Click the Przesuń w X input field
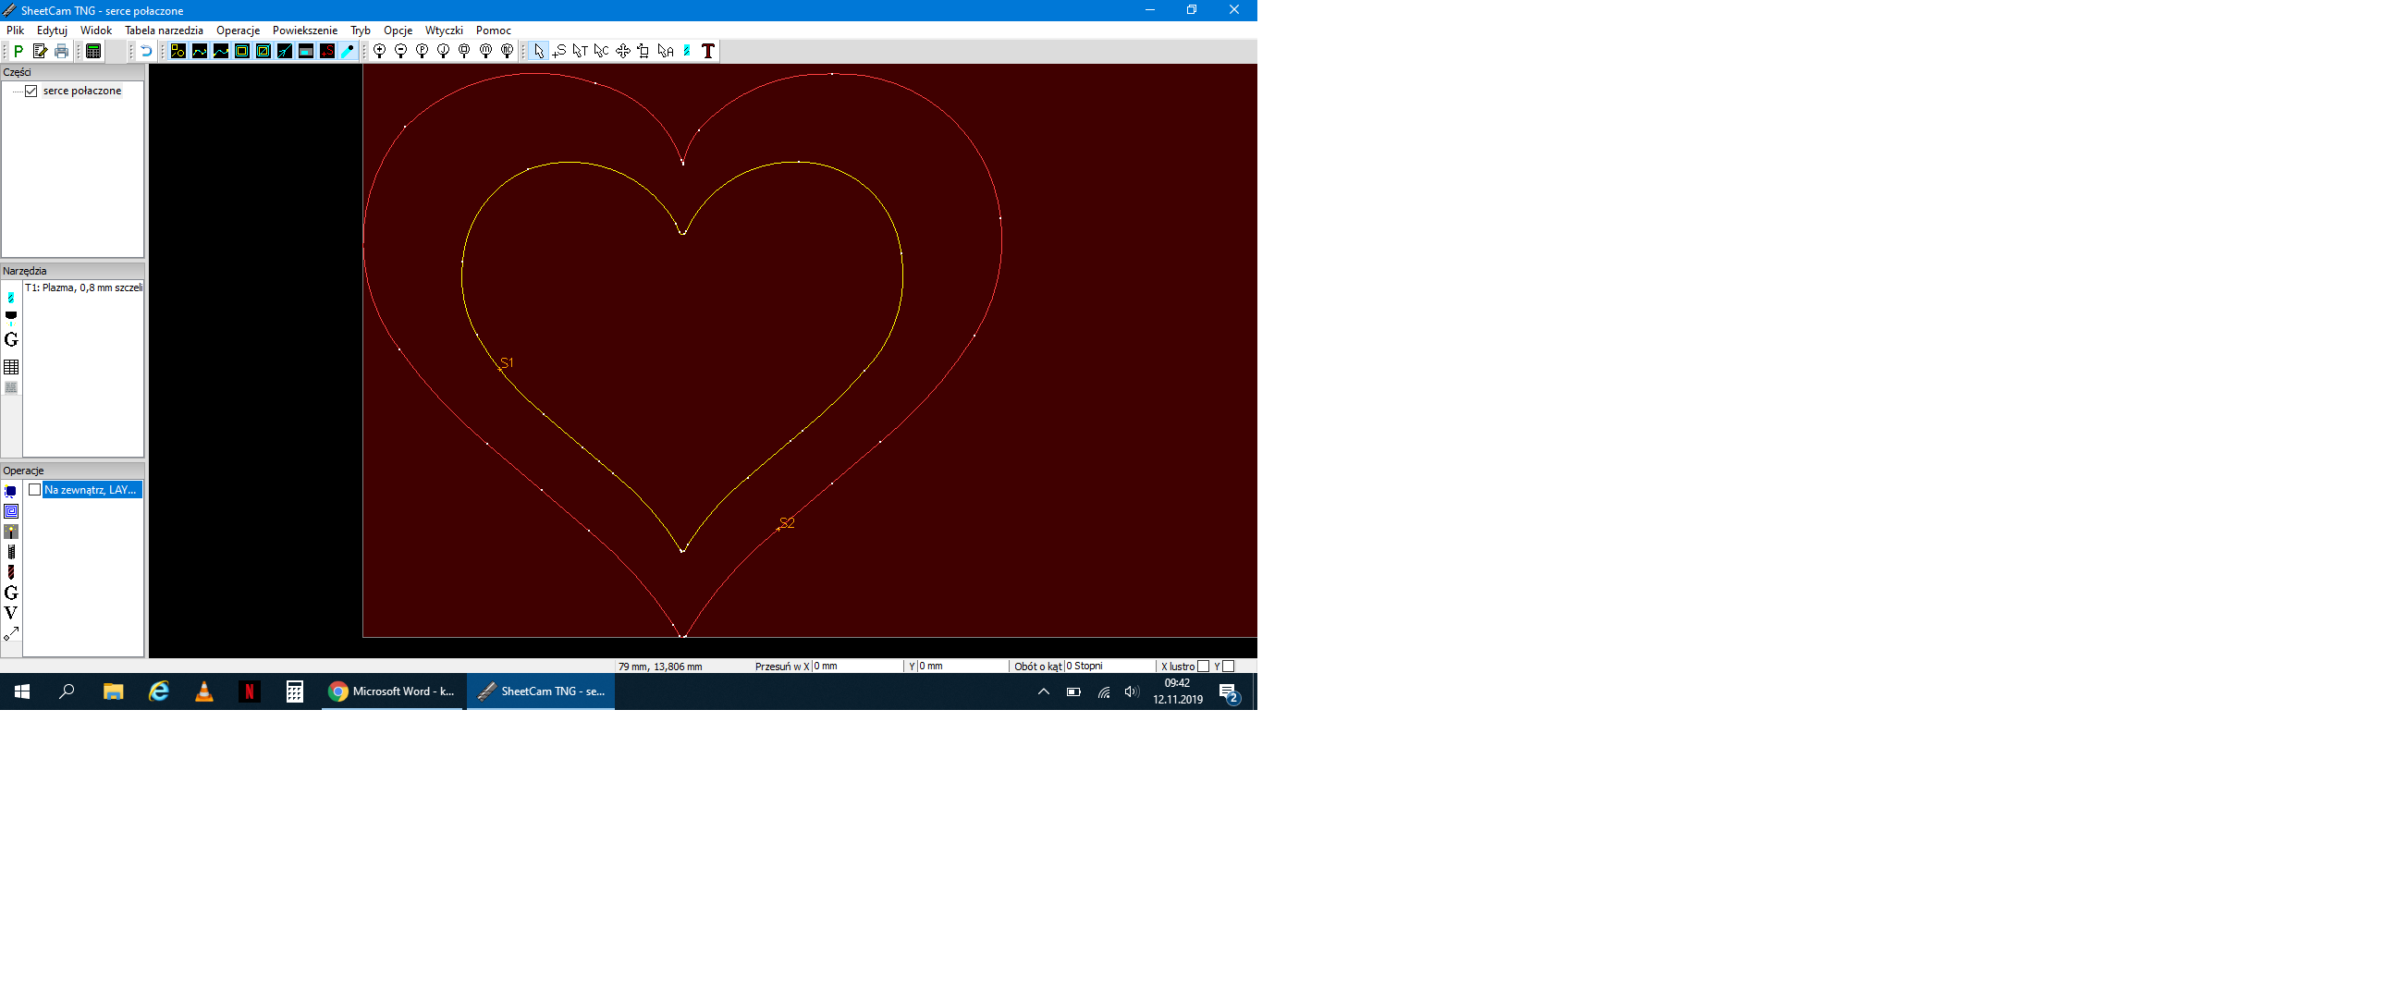Screen dimensions: 2402x991 click(858, 667)
